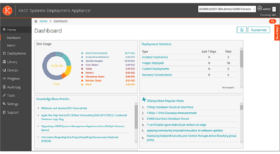
Task: Click the Boot Environments legend label
Action: coord(97,53)
